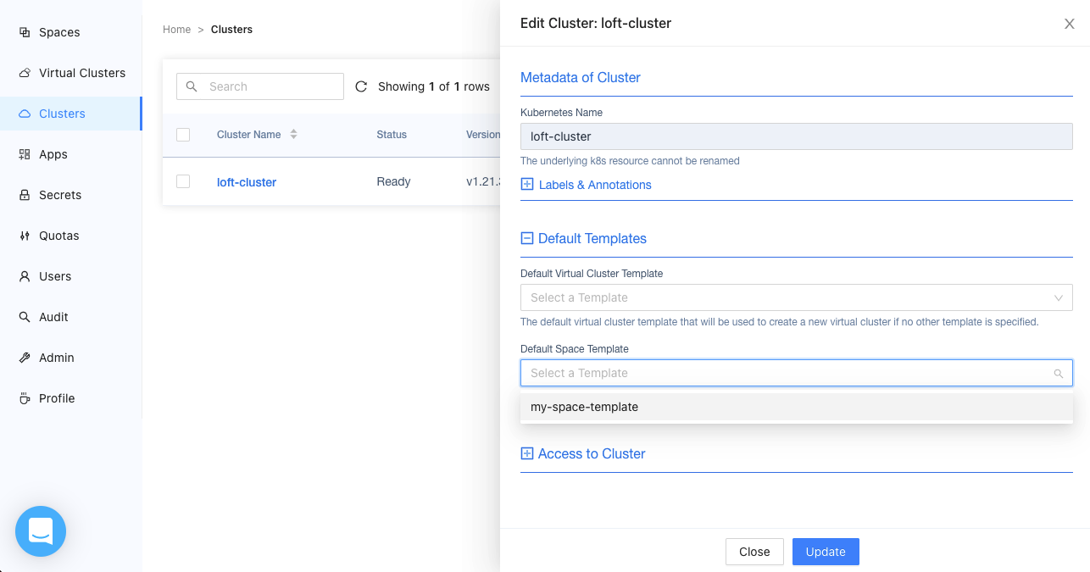Open the loft-cluster link in the table
The height and width of the screenshot is (572, 1090).
[247, 182]
